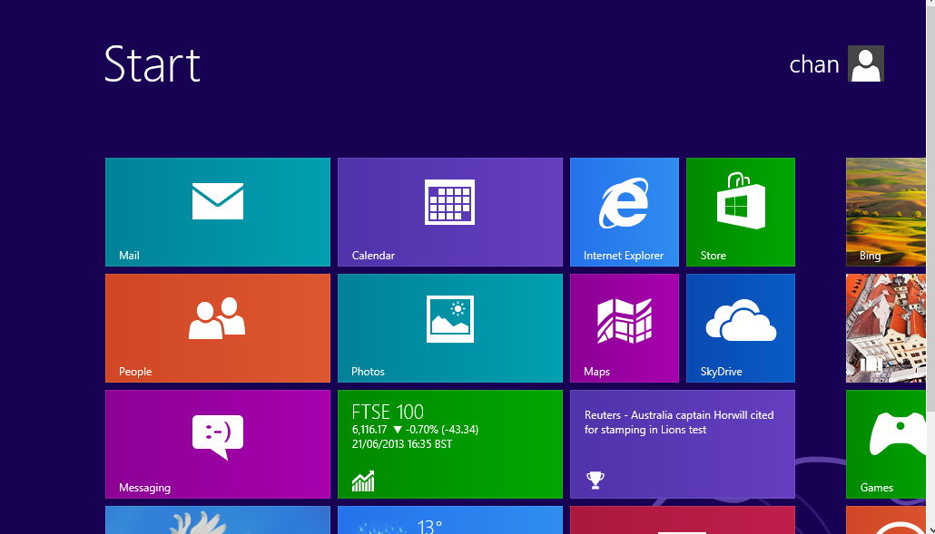Launch Internet Explorer tile
This screenshot has height=534, width=935.
(x=625, y=212)
